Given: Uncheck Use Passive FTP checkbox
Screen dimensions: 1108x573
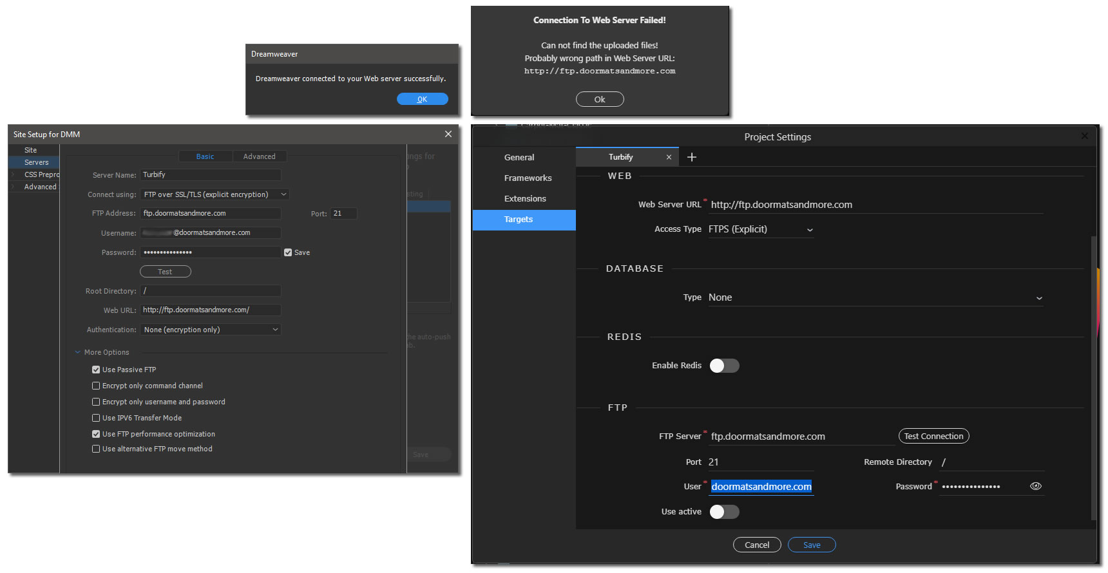Looking at the screenshot, I should tap(96, 370).
